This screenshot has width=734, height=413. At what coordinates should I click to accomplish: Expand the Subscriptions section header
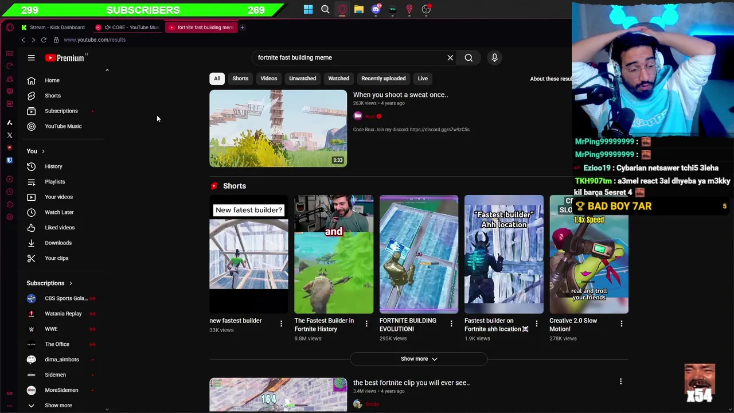pos(49,283)
